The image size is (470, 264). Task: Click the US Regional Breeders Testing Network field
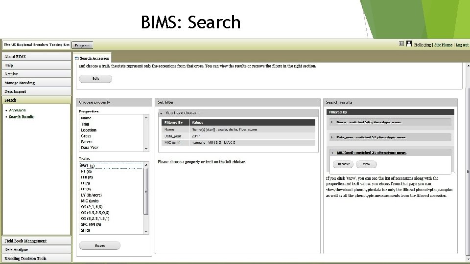[37, 44]
